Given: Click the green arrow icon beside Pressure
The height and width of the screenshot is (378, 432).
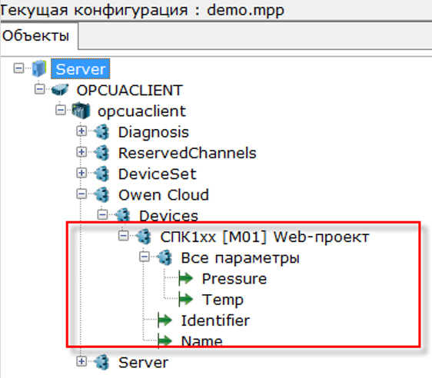Looking at the screenshot, I should pyautogui.click(x=186, y=278).
